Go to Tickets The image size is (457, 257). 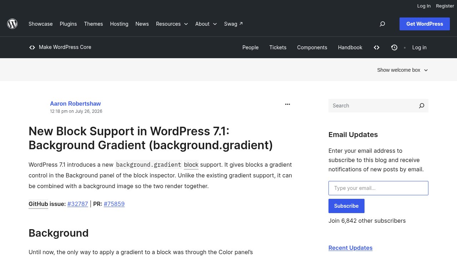point(278,47)
